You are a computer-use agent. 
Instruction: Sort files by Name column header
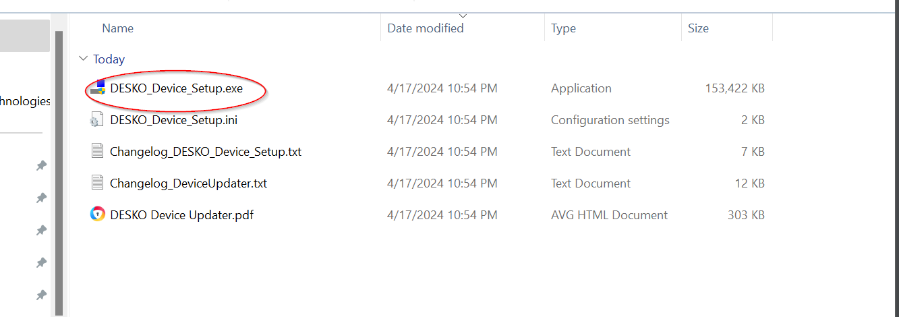tap(117, 28)
